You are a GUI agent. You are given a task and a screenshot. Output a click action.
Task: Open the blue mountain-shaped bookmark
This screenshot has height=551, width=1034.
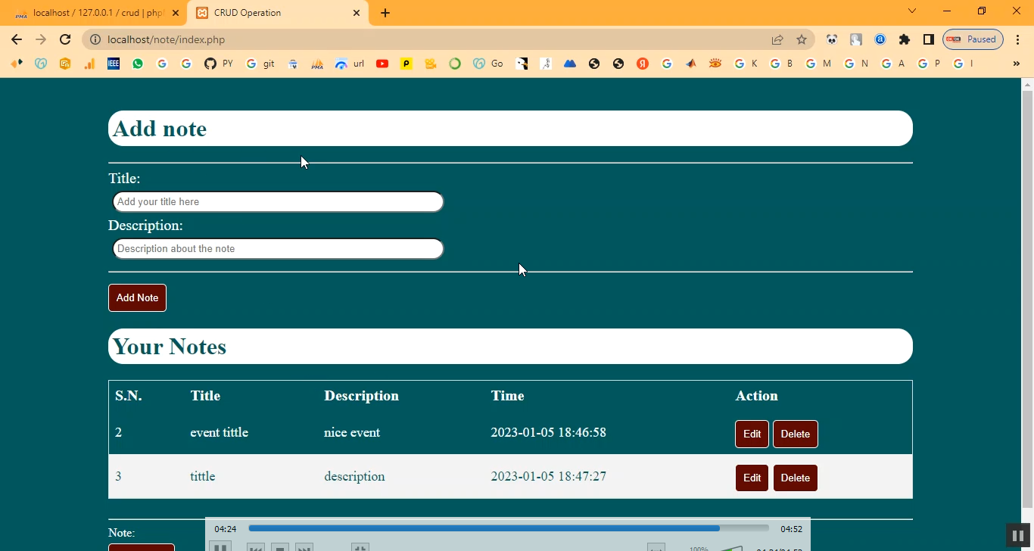coord(570,64)
